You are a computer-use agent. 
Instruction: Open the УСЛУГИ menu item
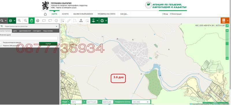tap(65, 14)
